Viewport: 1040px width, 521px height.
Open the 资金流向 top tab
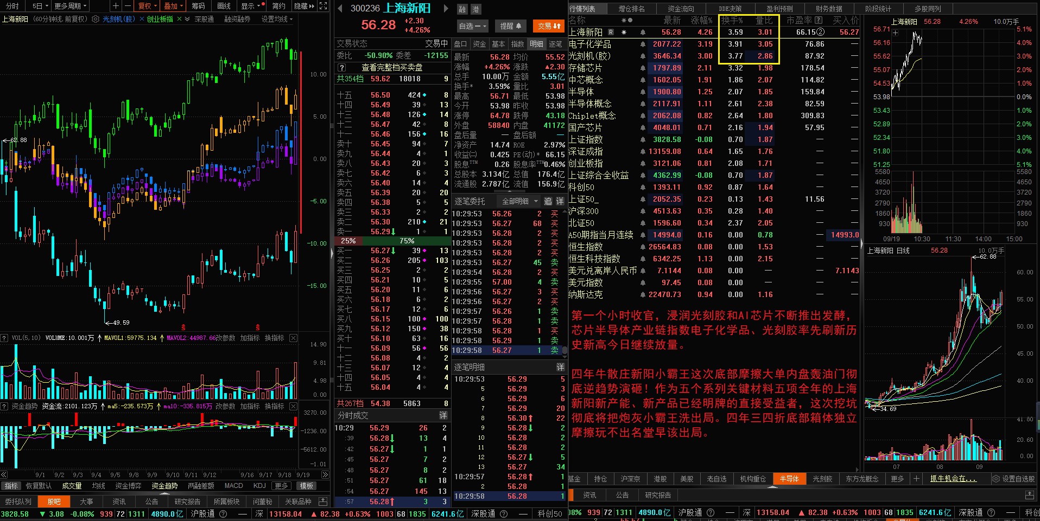[x=681, y=9]
